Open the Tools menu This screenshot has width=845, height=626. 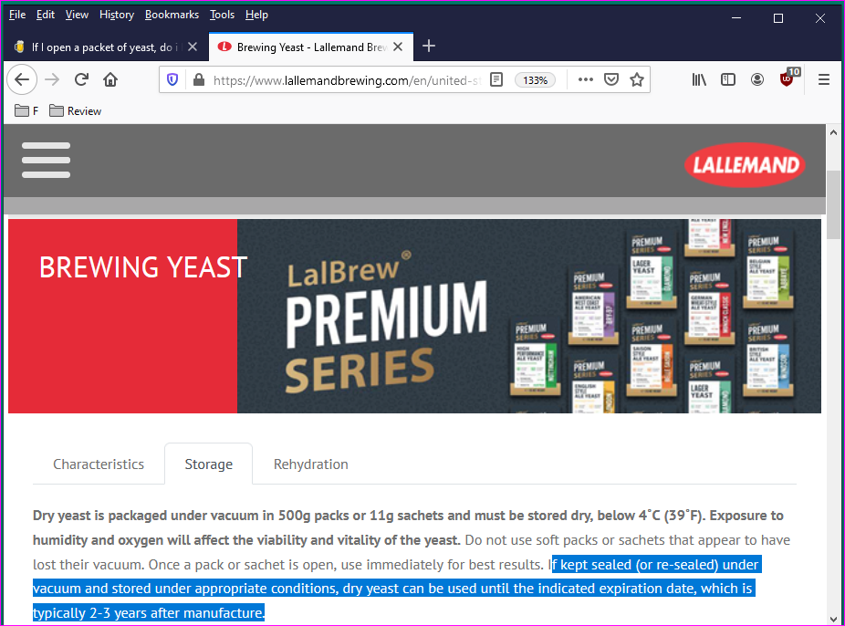(222, 15)
